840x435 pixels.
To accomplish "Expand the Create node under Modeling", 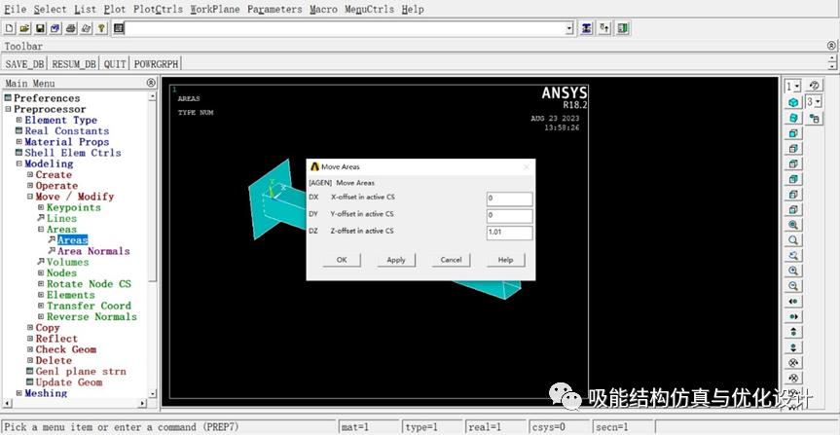I will 30,174.
